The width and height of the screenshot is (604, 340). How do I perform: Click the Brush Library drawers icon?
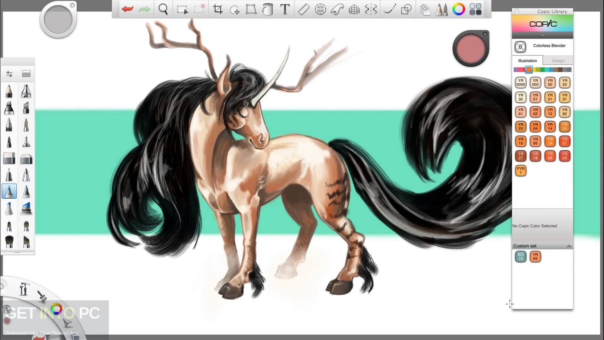[x=26, y=74]
